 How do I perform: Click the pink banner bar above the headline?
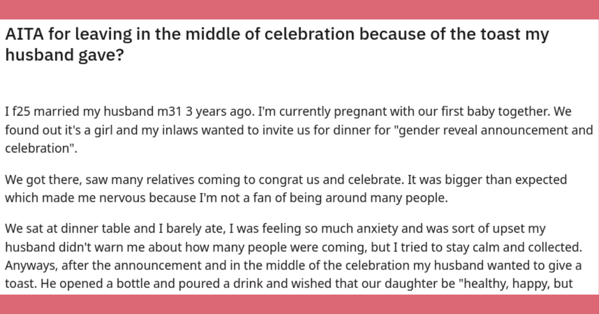coord(299,9)
